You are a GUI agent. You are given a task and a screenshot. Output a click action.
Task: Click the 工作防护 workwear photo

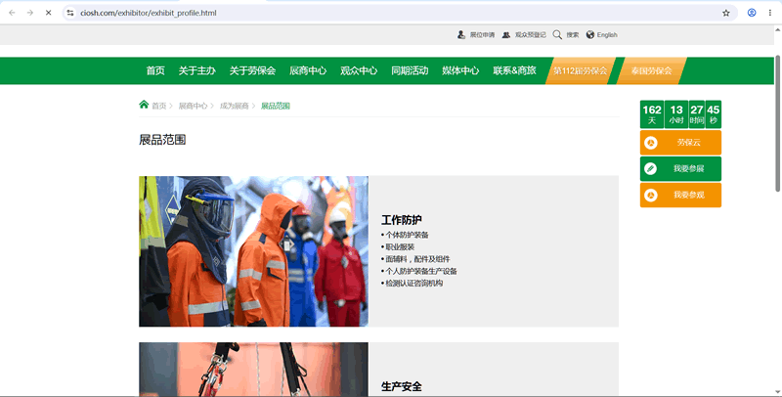point(253,251)
